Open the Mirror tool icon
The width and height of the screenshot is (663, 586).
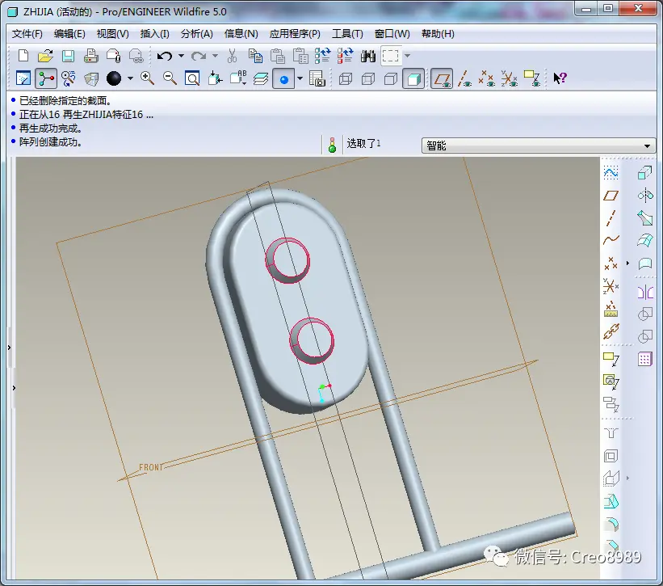tap(645, 292)
